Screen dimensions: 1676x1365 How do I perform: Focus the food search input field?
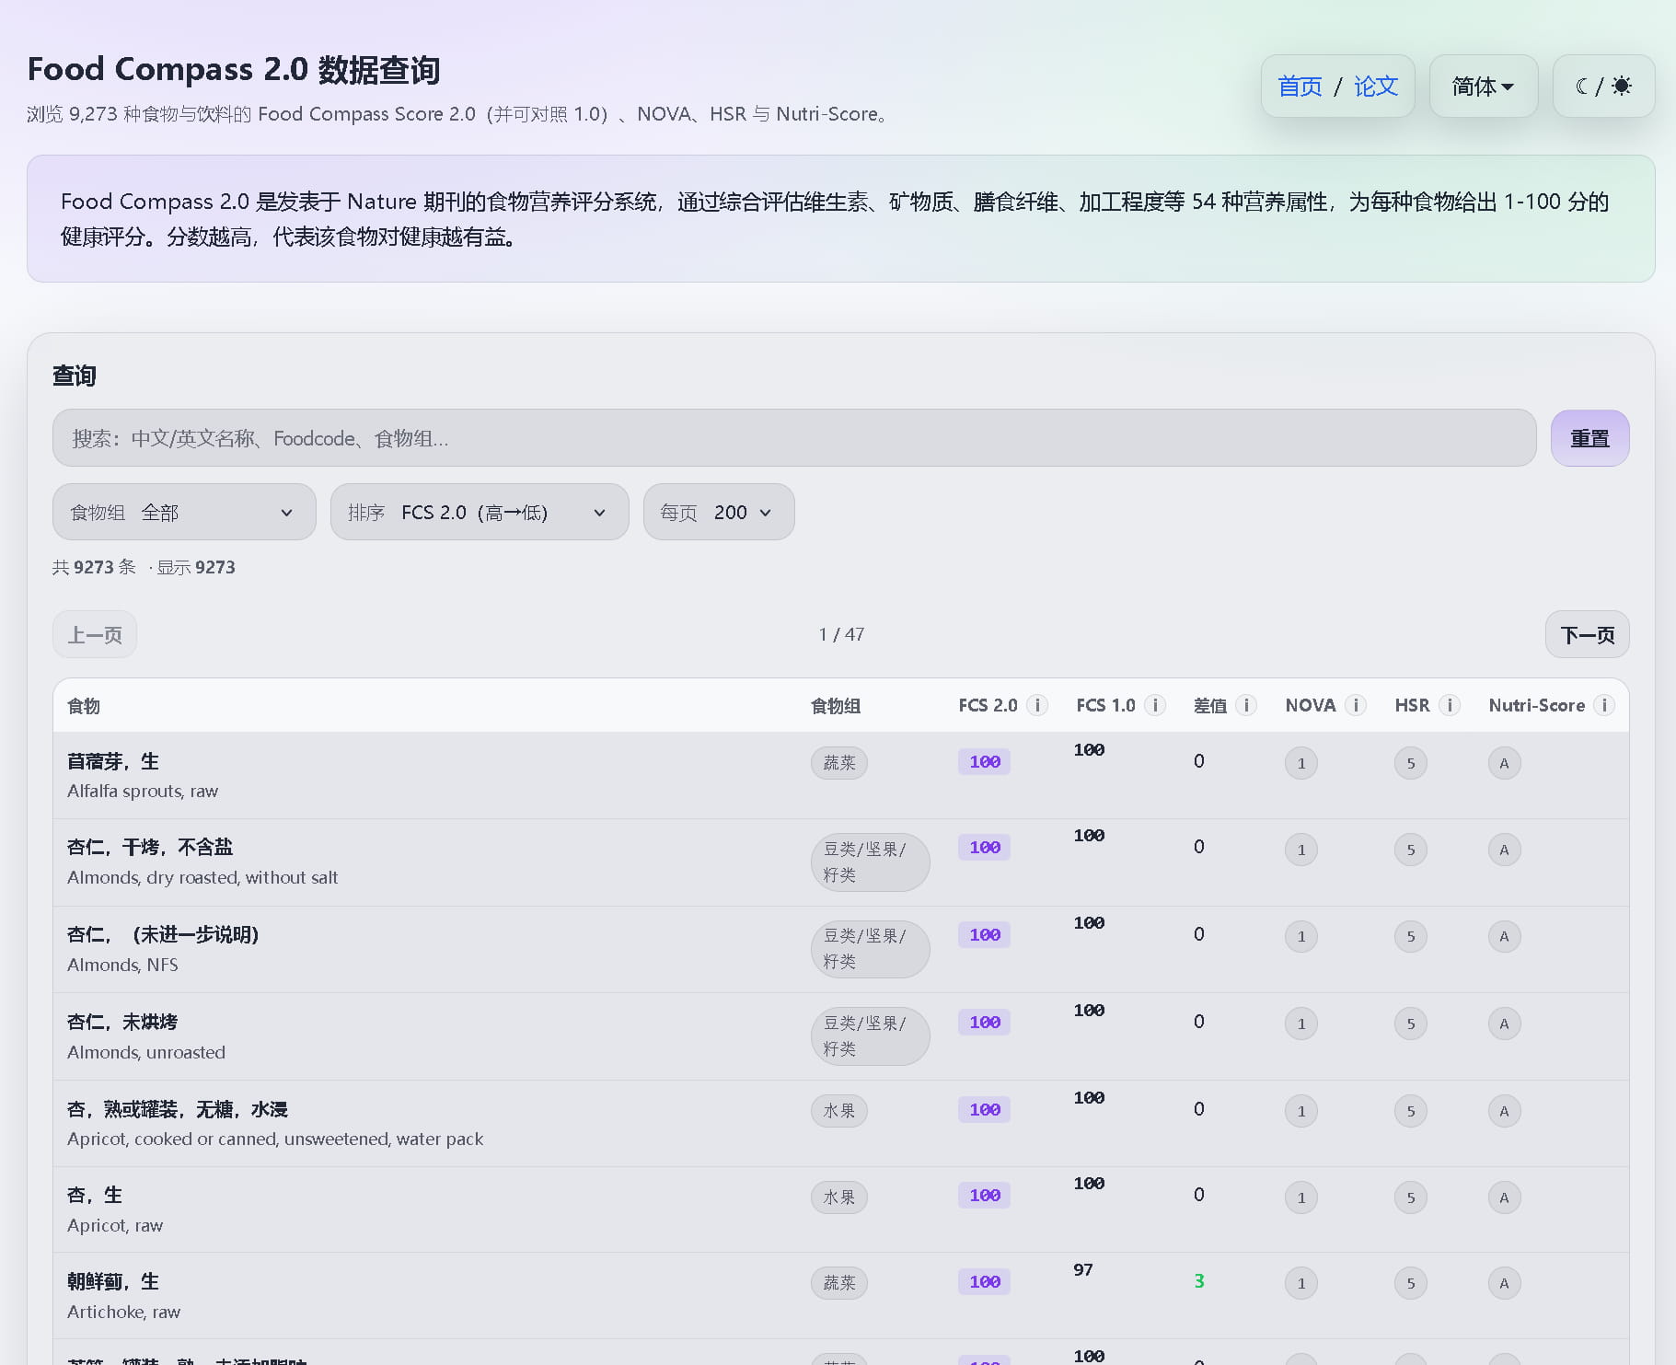pos(794,438)
